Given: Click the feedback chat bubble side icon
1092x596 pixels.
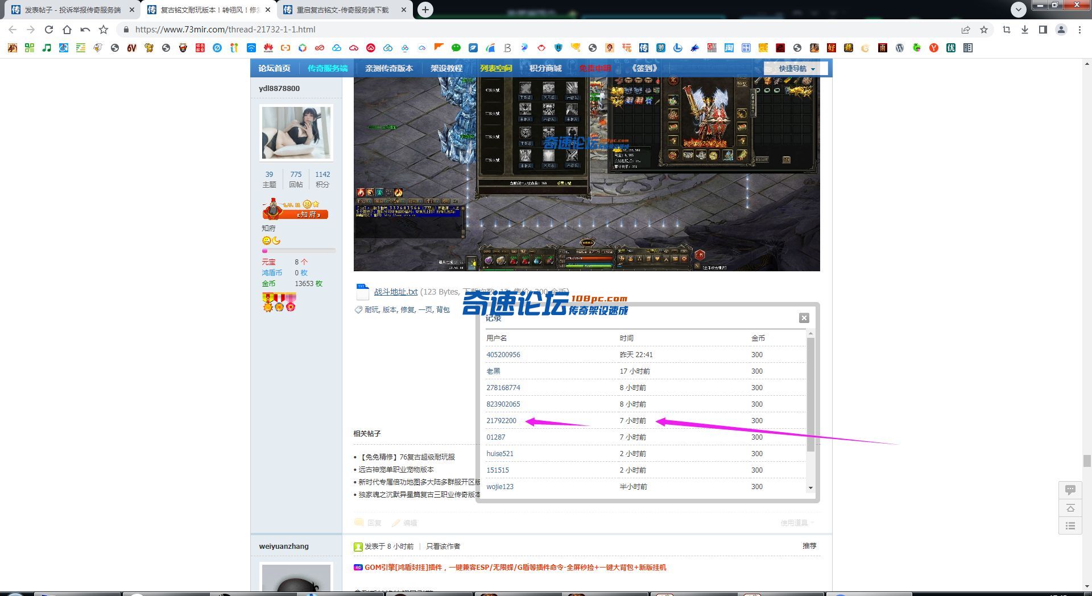Looking at the screenshot, I should point(1070,490).
